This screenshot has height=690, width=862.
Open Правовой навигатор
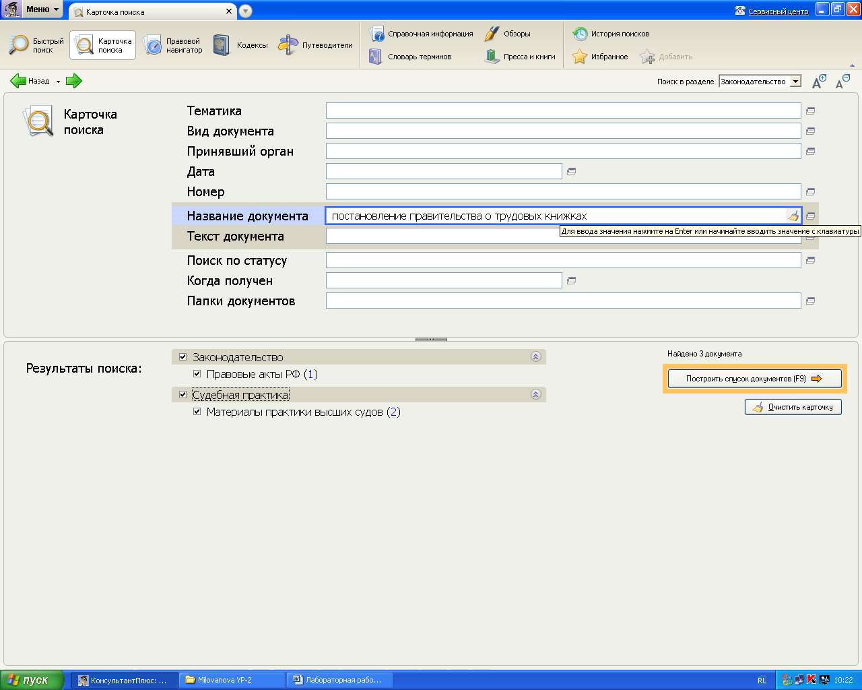172,45
